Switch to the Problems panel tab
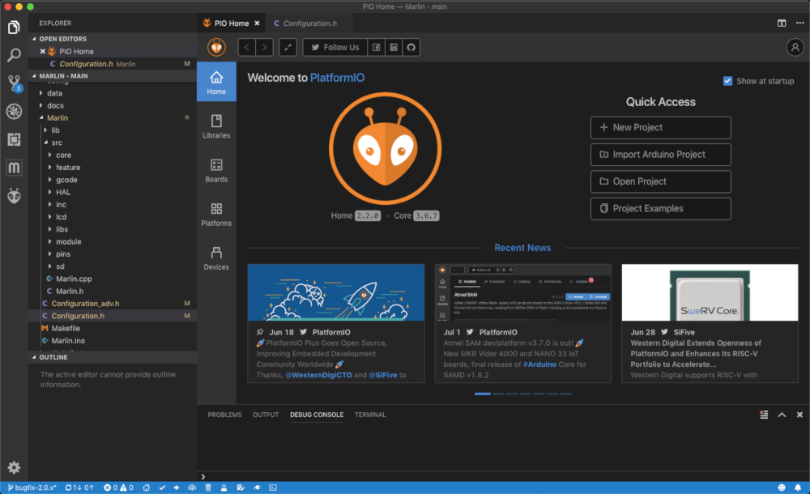 click(x=224, y=415)
